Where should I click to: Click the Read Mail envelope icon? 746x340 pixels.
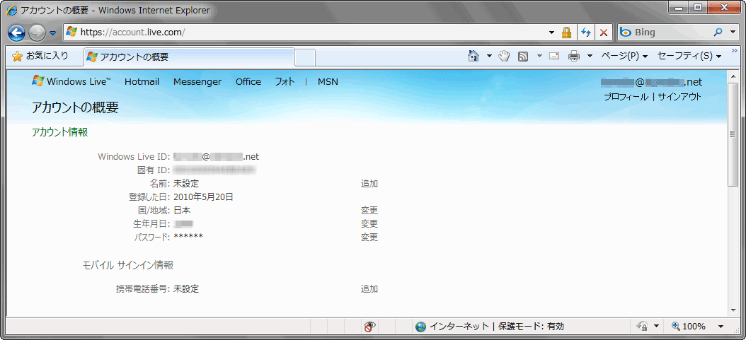click(x=554, y=56)
